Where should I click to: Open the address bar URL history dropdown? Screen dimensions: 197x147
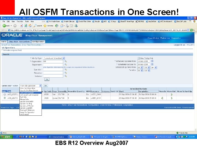pyautogui.click(x=188, y=30)
